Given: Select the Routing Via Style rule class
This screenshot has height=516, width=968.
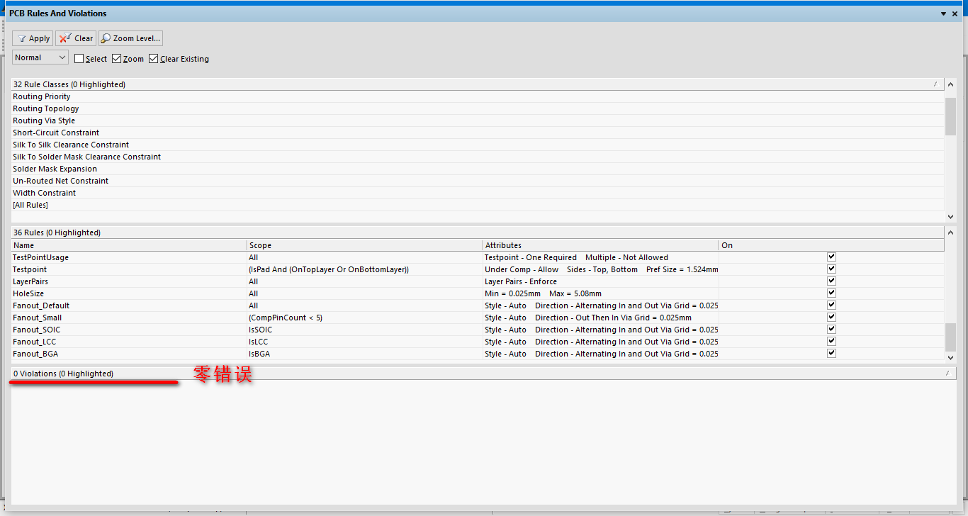Looking at the screenshot, I should [x=44, y=120].
